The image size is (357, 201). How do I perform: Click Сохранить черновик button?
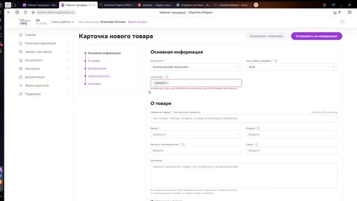point(267,36)
